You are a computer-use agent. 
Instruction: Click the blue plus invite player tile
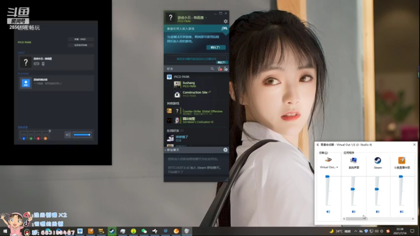pos(26,83)
